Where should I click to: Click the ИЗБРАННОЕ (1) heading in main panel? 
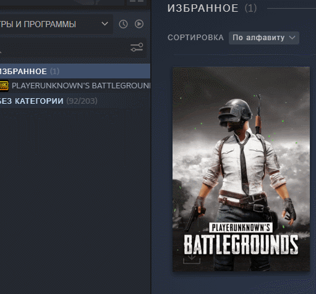tap(212, 8)
